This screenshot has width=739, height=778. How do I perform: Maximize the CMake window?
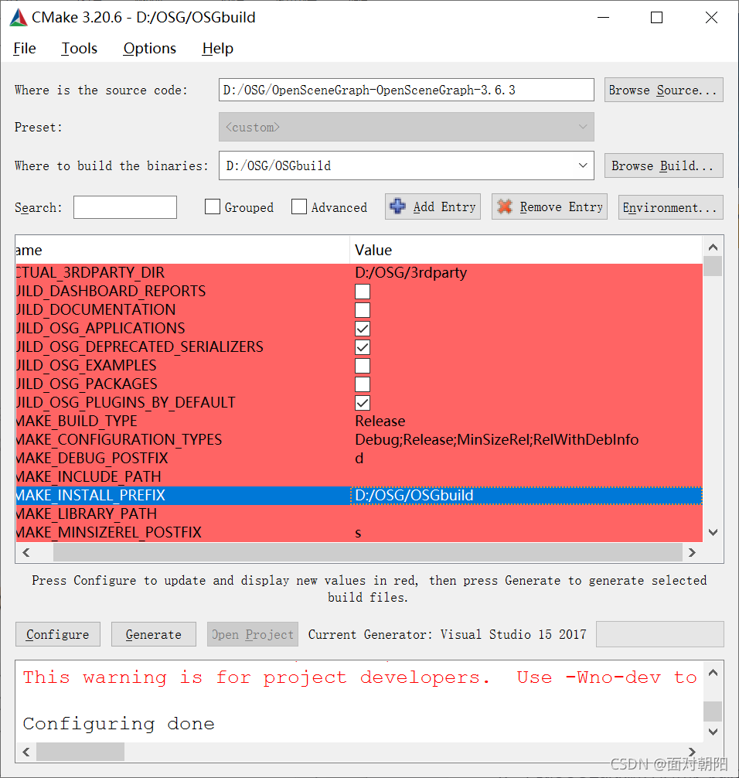(656, 17)
